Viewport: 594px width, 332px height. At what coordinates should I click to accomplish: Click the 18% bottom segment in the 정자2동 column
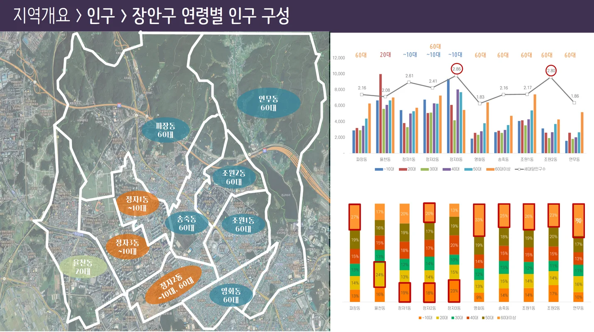pyautogui.click(x=430, y=293)
